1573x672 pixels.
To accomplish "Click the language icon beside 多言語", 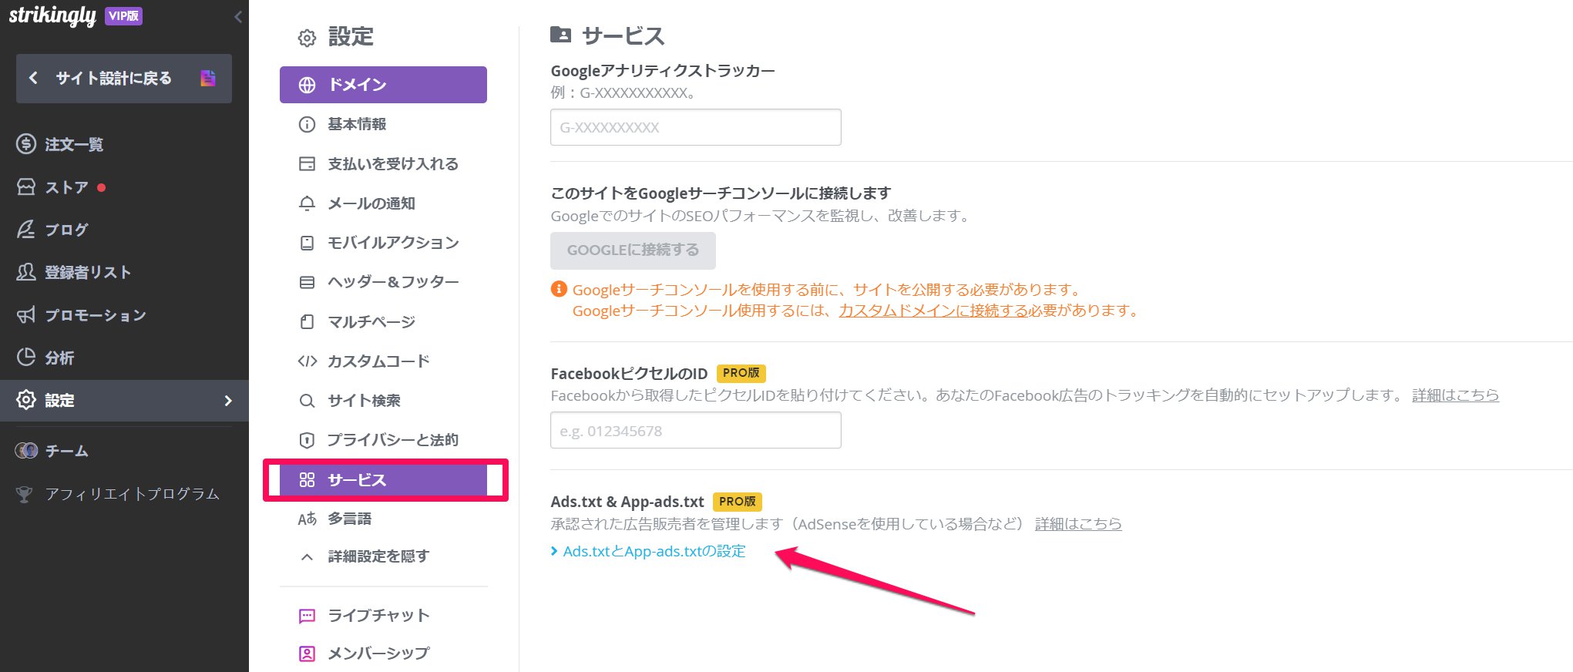I will [x=307, y=519].
